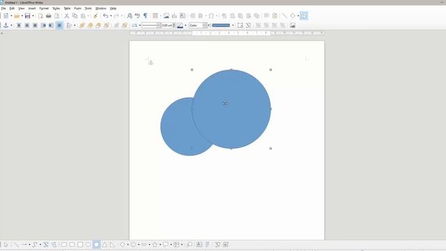
Task: Click the Insert Table icon
Action: [x=155, y=16]
